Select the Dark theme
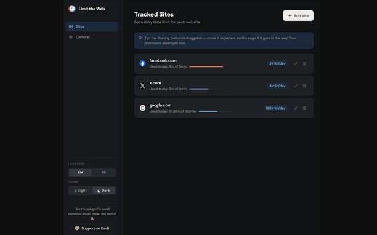This screenshot has height=235, width=377. point(103,191)
